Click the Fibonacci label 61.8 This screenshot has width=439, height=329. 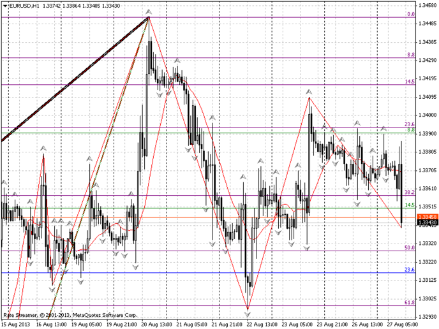coord(410,302)
